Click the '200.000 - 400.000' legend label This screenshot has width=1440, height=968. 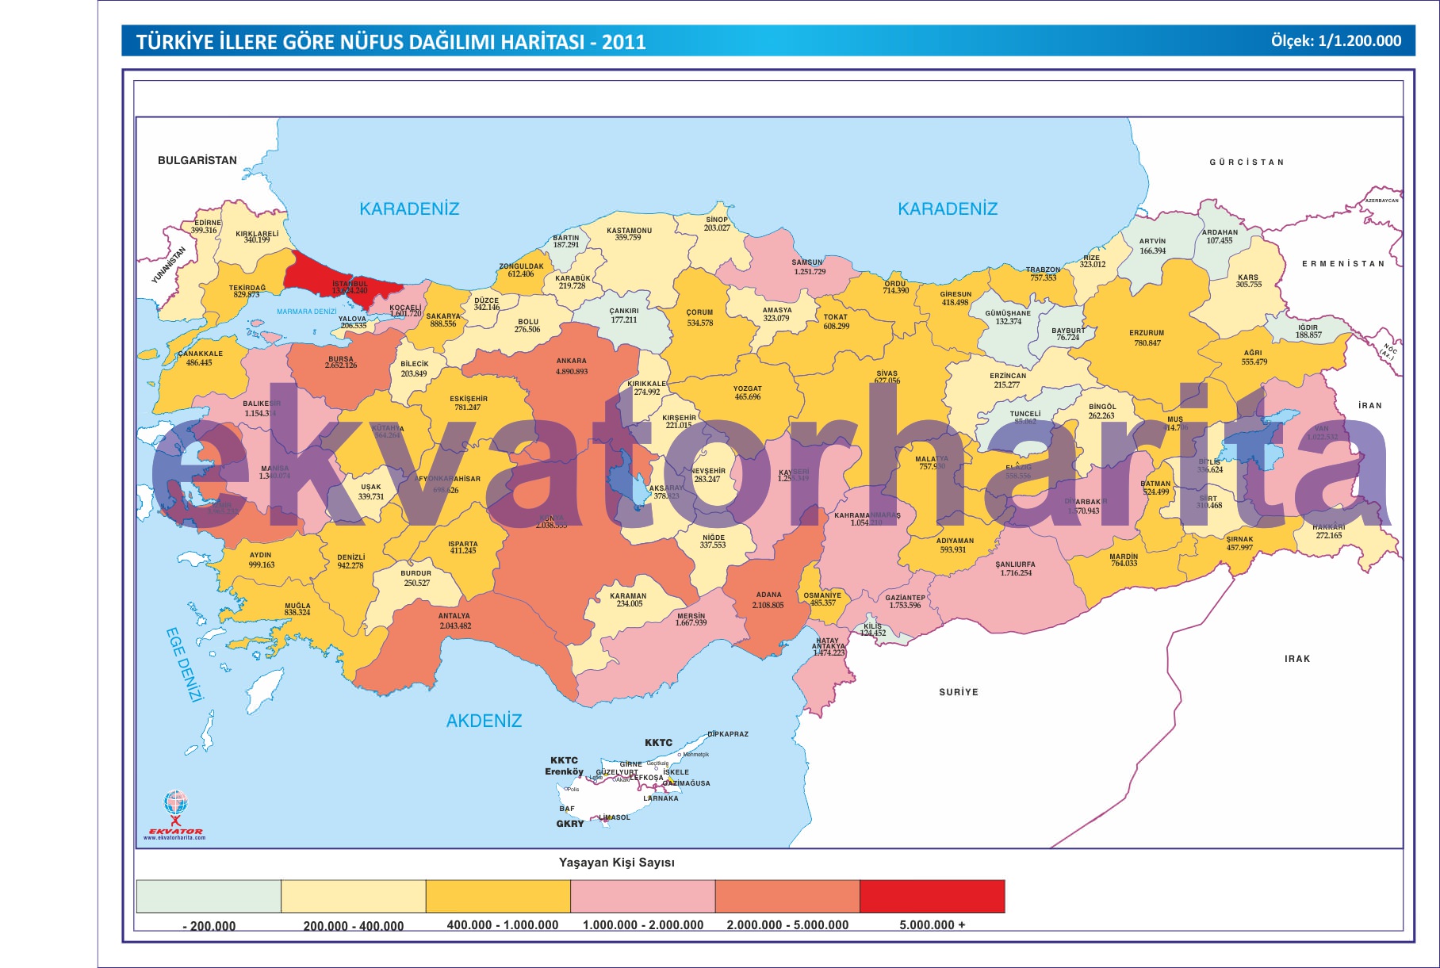[x=354, y=926]
